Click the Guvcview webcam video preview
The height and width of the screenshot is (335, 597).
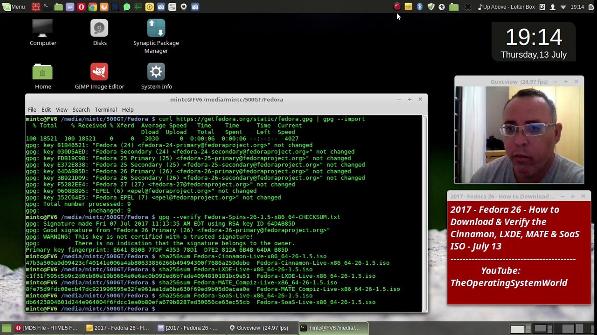click(519, 135)
